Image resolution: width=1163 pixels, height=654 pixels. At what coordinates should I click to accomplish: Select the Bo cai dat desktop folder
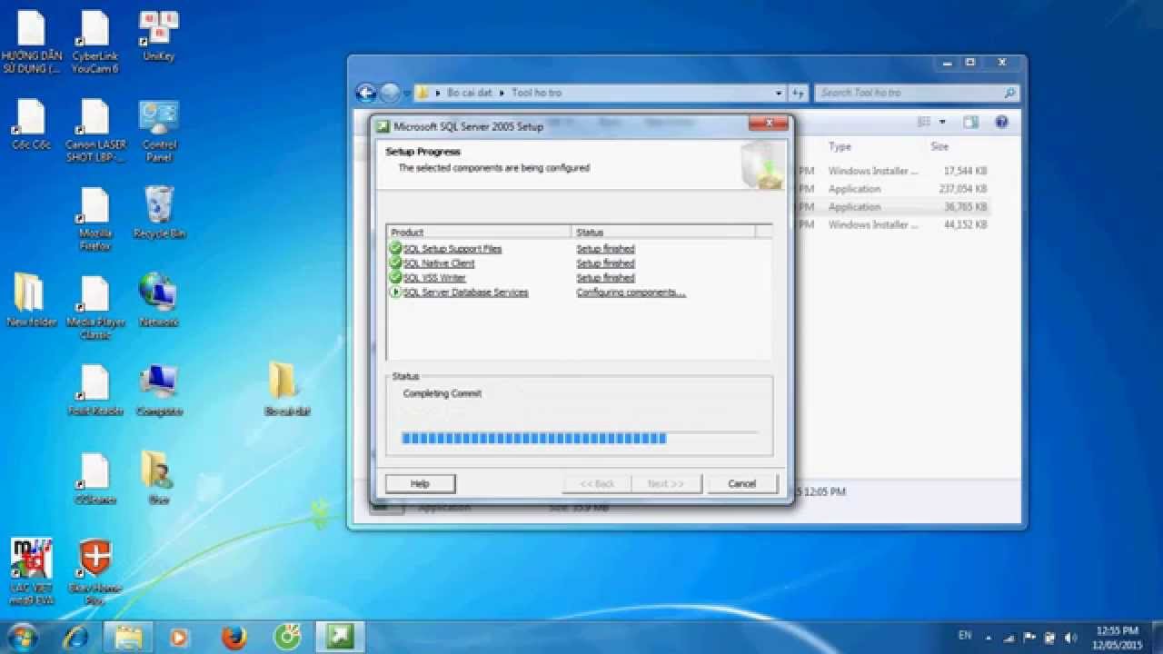click(x=287, y=389)
